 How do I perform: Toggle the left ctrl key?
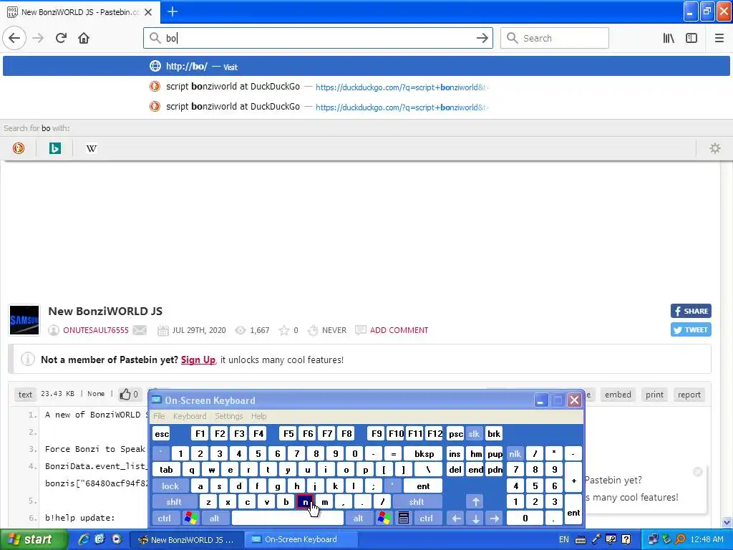click(x=165, y=518)
